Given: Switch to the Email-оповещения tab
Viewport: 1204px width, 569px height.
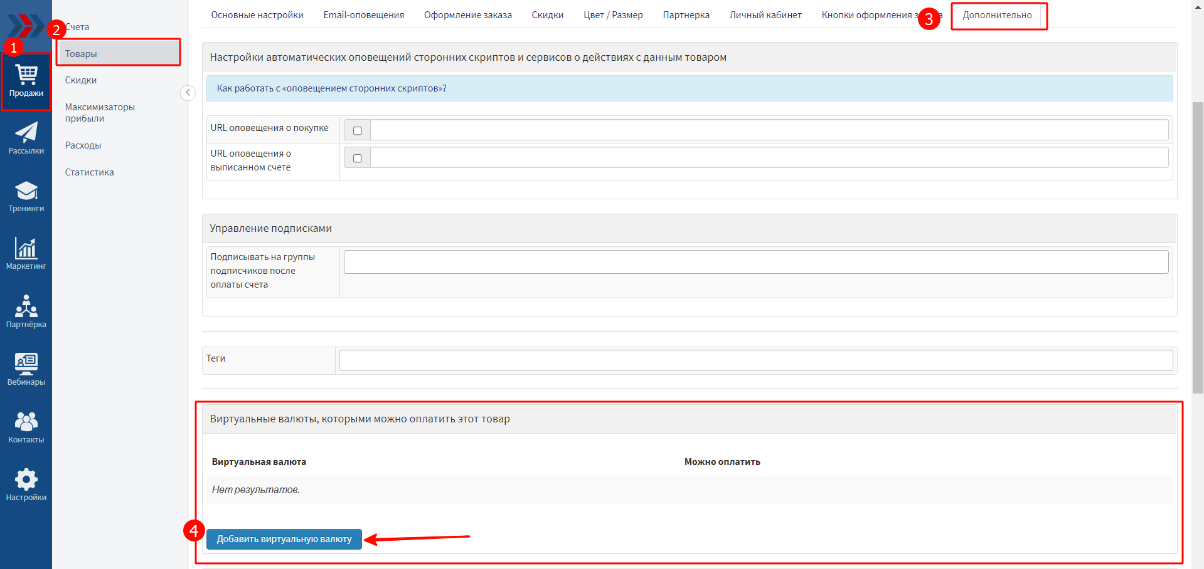Looking at the screenshot, I should [x=363, y=15].
